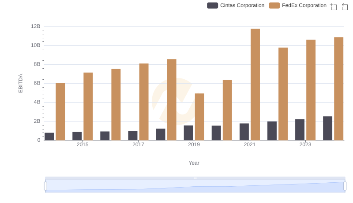Click the FedEx bar for 2021

pyautogui.click(x=255, y=85)
